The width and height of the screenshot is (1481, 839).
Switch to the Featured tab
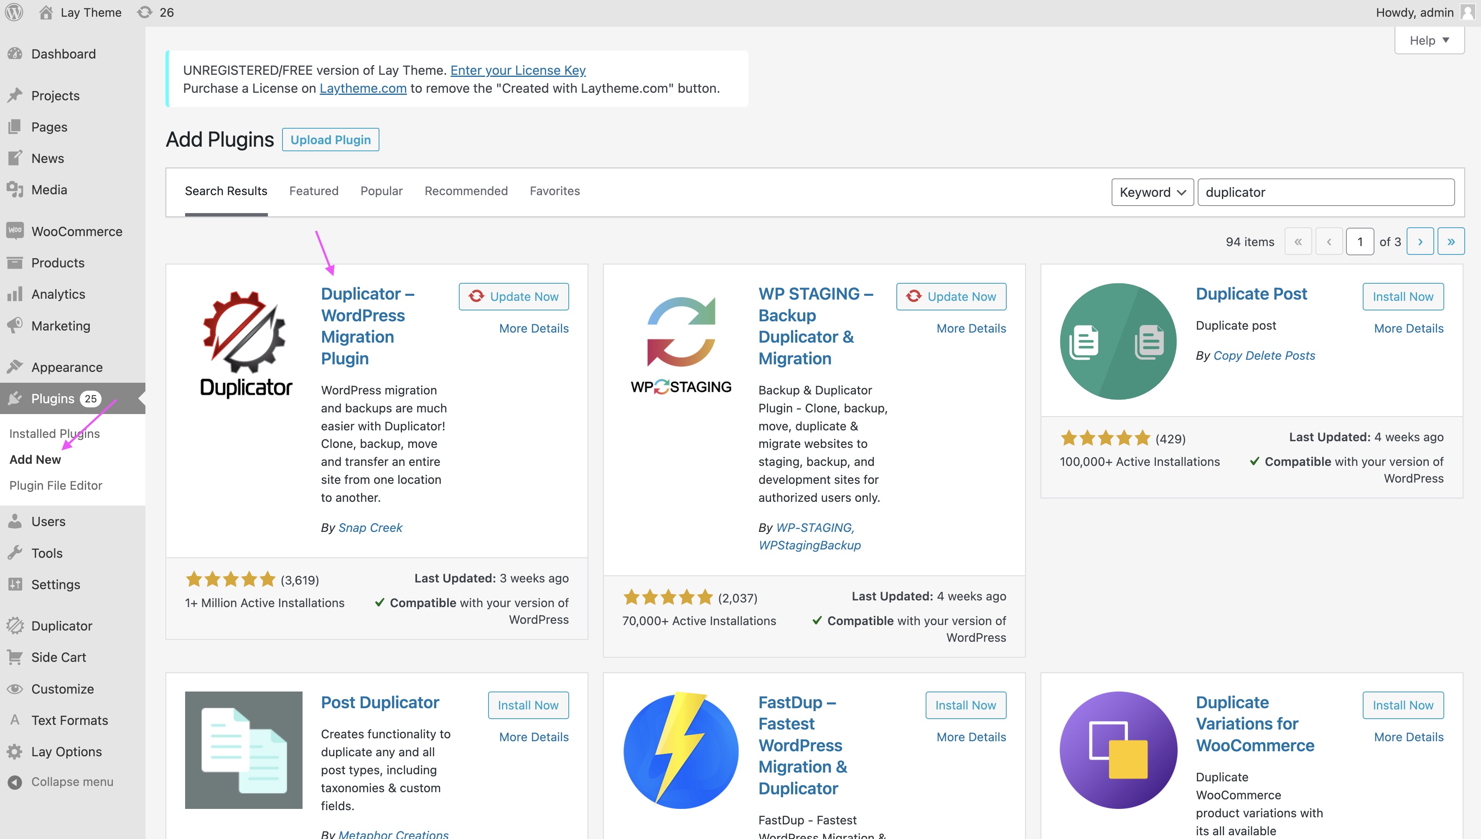point(313,191)
